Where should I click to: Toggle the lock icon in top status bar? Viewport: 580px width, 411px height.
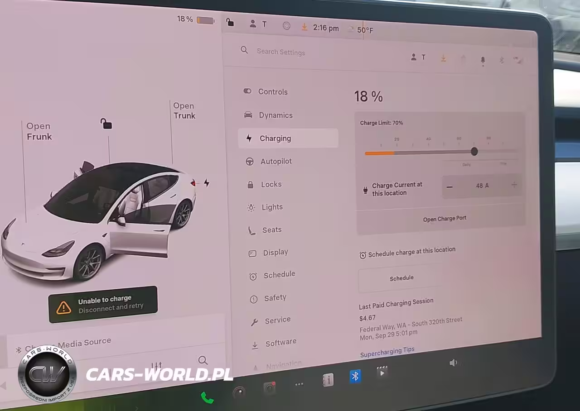tap(230, 22)
